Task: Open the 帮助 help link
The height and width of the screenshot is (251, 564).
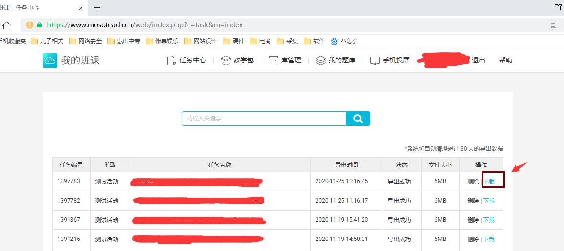Action: [x=505, y=60]
